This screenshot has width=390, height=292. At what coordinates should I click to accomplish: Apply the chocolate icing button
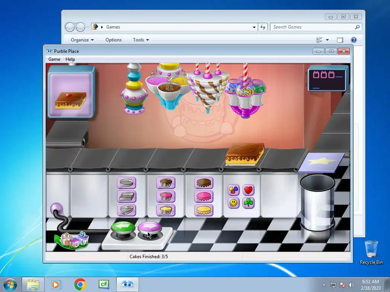click(x=204, y=183)
